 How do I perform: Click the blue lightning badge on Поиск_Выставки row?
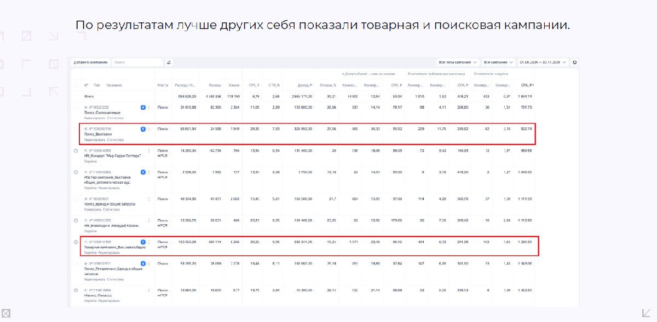pyautogui.click(x=143, y=129)
